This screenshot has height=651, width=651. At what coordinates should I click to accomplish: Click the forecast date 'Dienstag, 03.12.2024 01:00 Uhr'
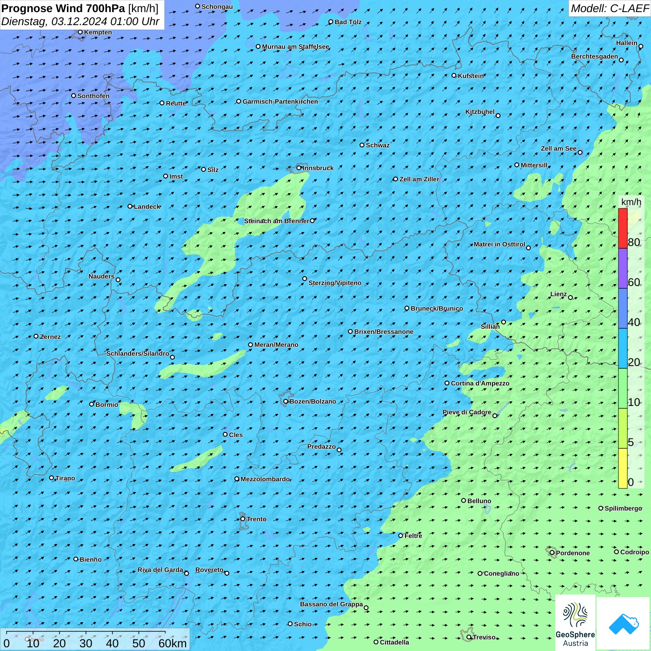pyautogui.click(x=80, y=21)
